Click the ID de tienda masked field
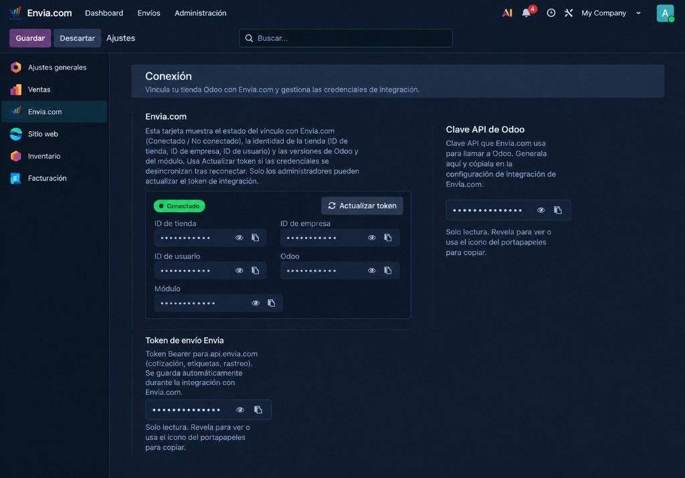This screenshot has height=478, width=685. pos(210,238)
